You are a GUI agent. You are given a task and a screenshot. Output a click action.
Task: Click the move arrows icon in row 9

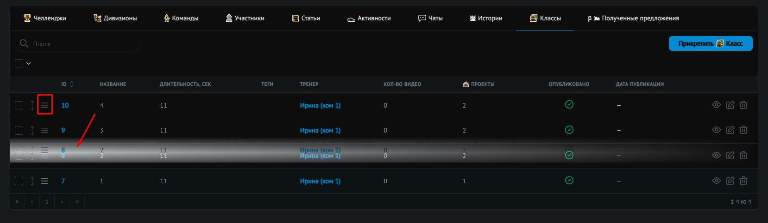[32, 130]
